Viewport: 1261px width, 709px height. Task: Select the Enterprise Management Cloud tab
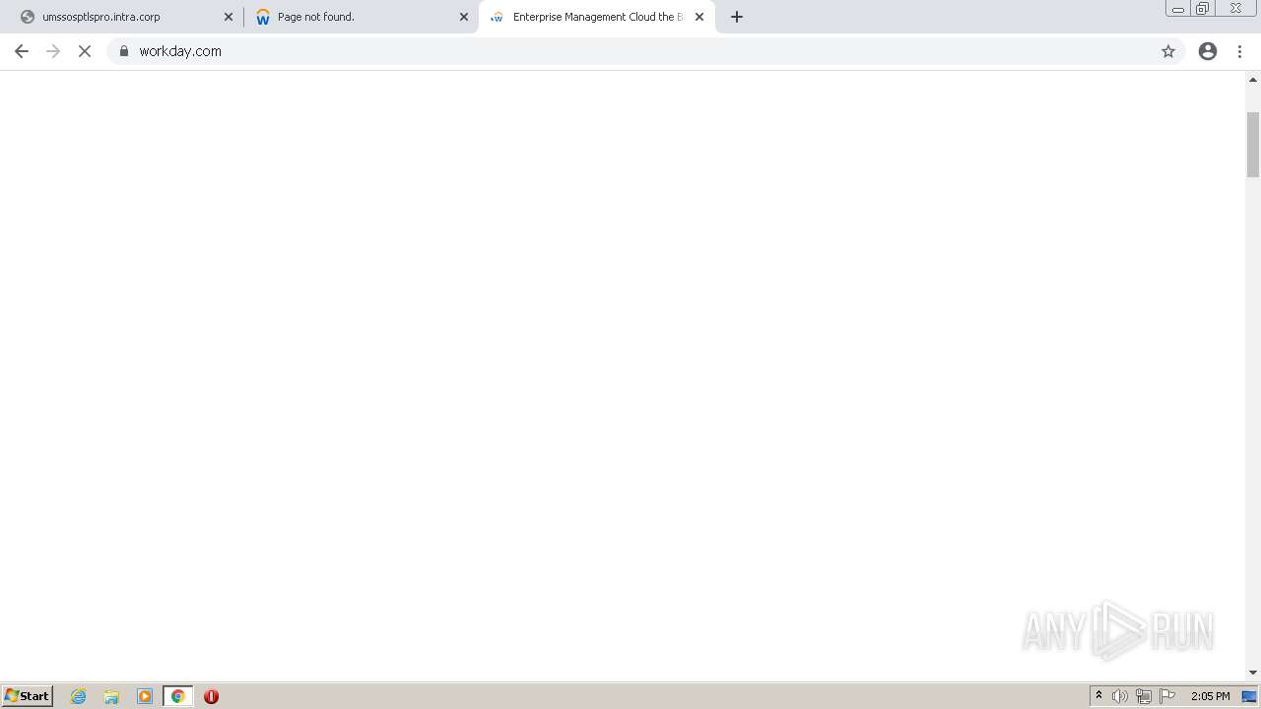pos(597,17)
